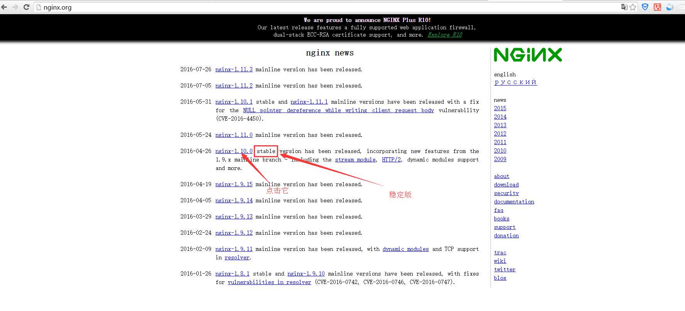Open NULL pointer dereference vulnerability link
The image size is (685, 311).
point(338,110)
